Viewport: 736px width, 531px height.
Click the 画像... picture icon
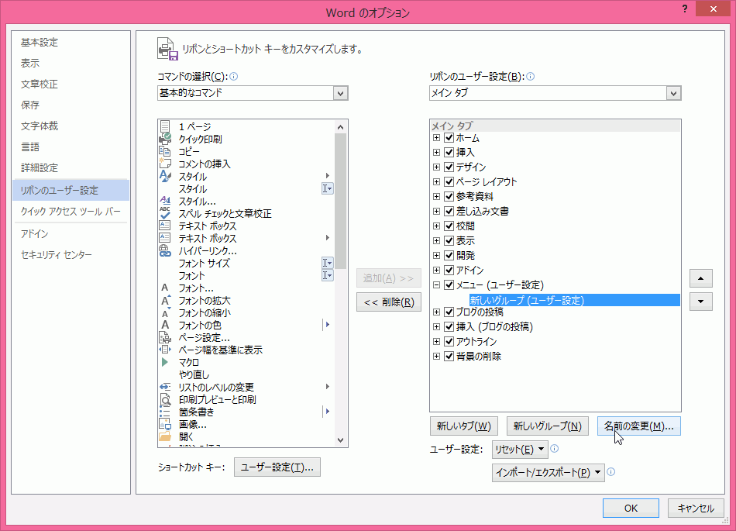pos(165,424)
